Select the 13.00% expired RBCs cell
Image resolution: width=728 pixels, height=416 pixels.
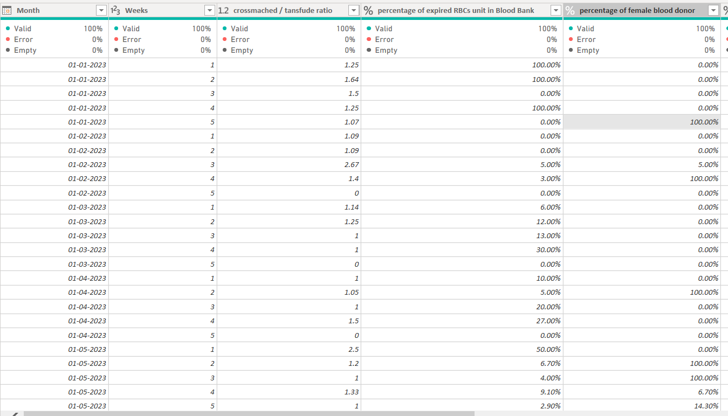[x=462, y=235]
